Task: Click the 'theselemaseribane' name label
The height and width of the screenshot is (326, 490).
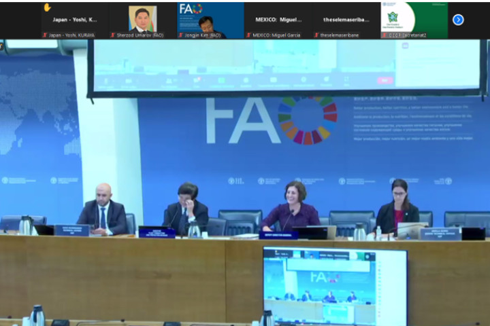Action: point(340,35)
